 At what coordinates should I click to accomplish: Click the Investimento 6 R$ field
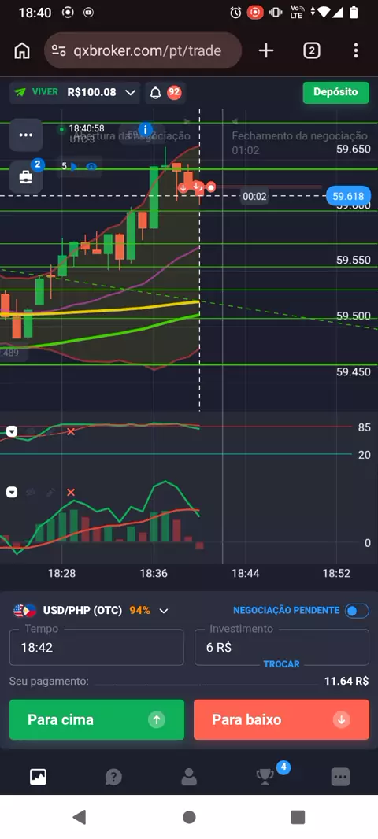tap(282, 648)
